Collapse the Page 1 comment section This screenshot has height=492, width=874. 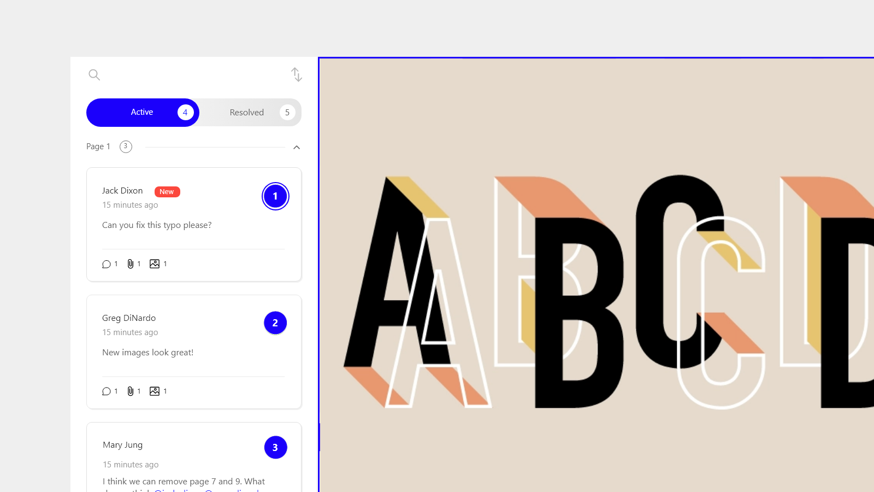[297, 147]
